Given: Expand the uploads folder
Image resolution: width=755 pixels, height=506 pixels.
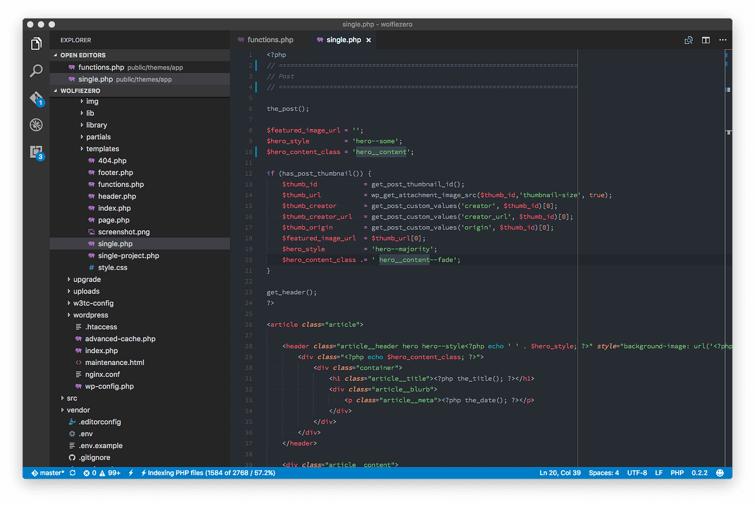Looking at the screenshot, I should coord(140,291).
